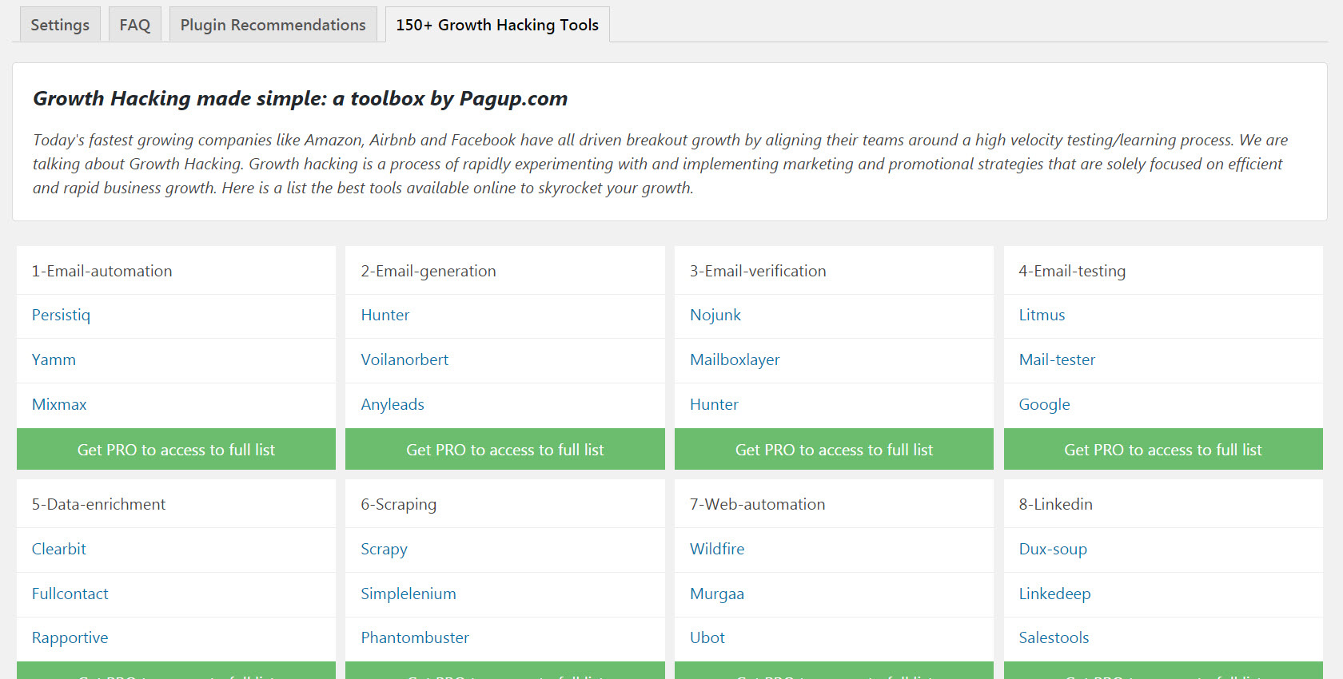Image resolution: width=1343 pixels, height=679 pixels.
Task: Click the Mixmax link
Action: [x=59, y=404]
